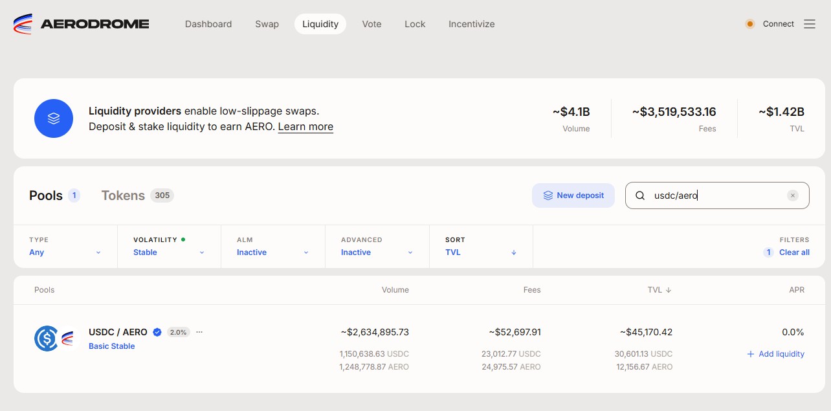Select the Liquidity nav item
This screenshot has height=411, width=831.
point(320,24)
